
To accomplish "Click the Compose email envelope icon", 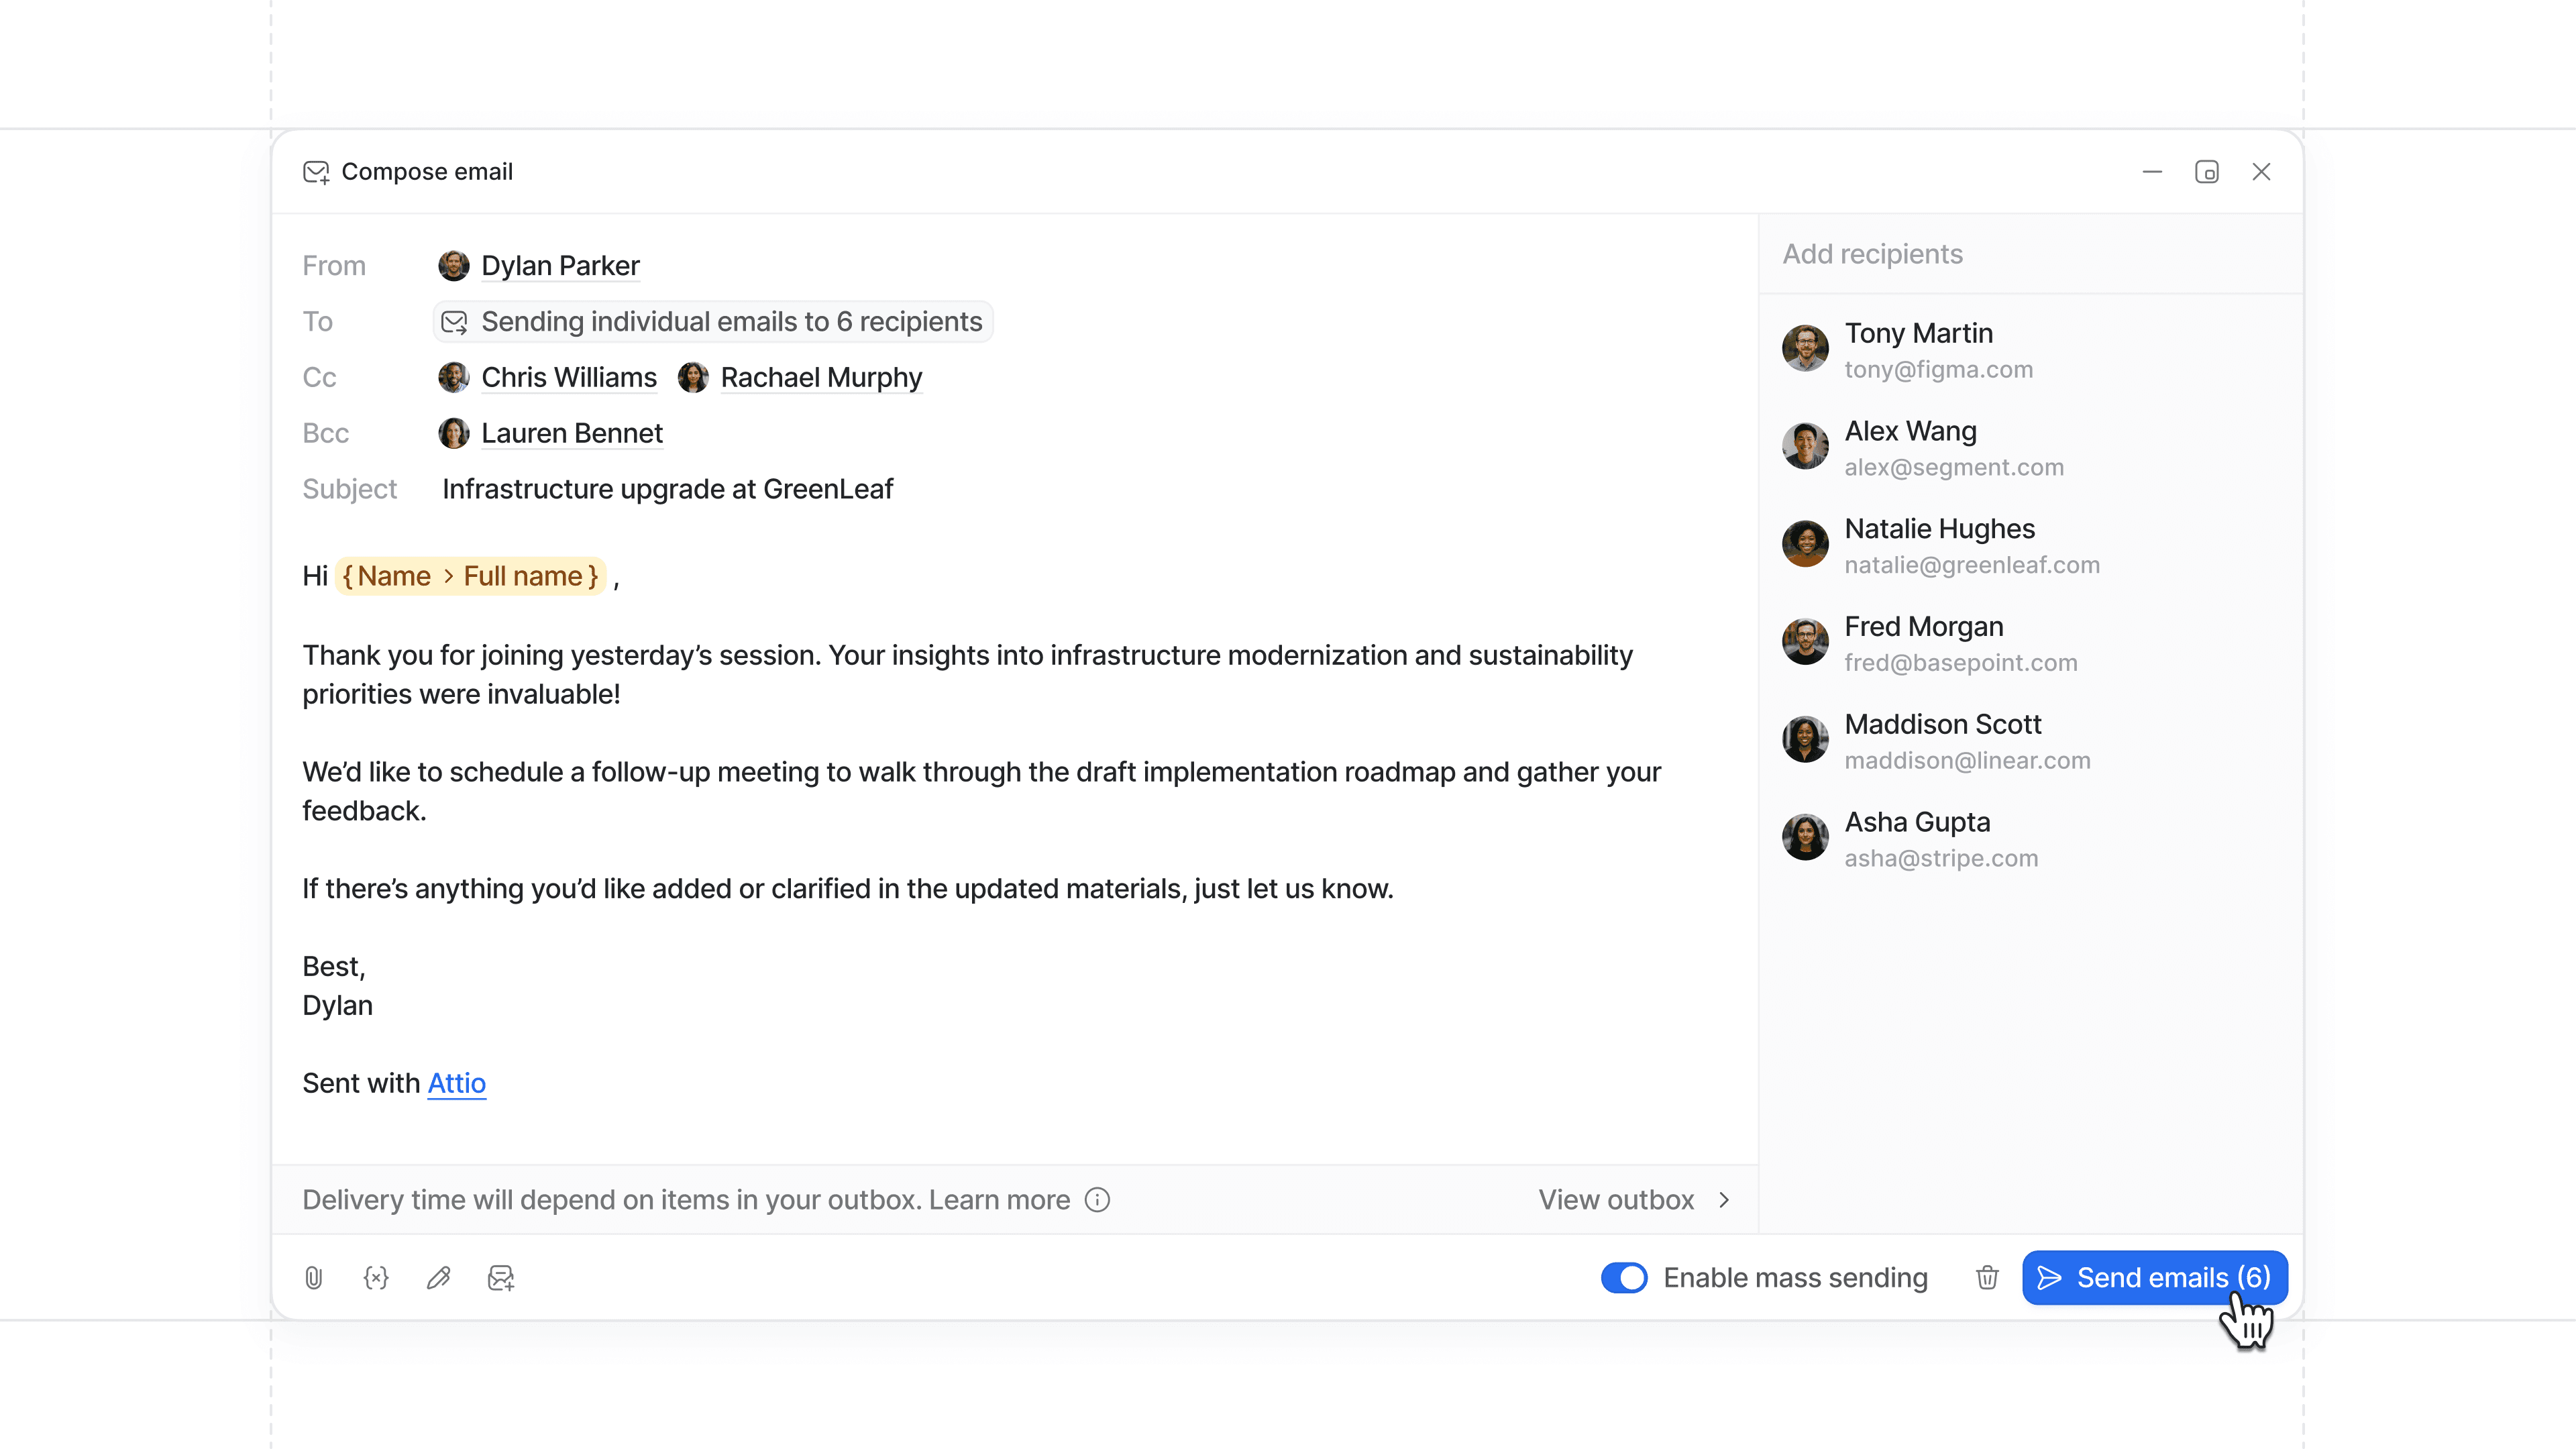I will point(316,172).
